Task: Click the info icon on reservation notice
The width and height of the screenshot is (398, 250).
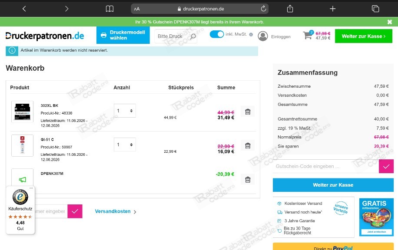Action: 12,50
